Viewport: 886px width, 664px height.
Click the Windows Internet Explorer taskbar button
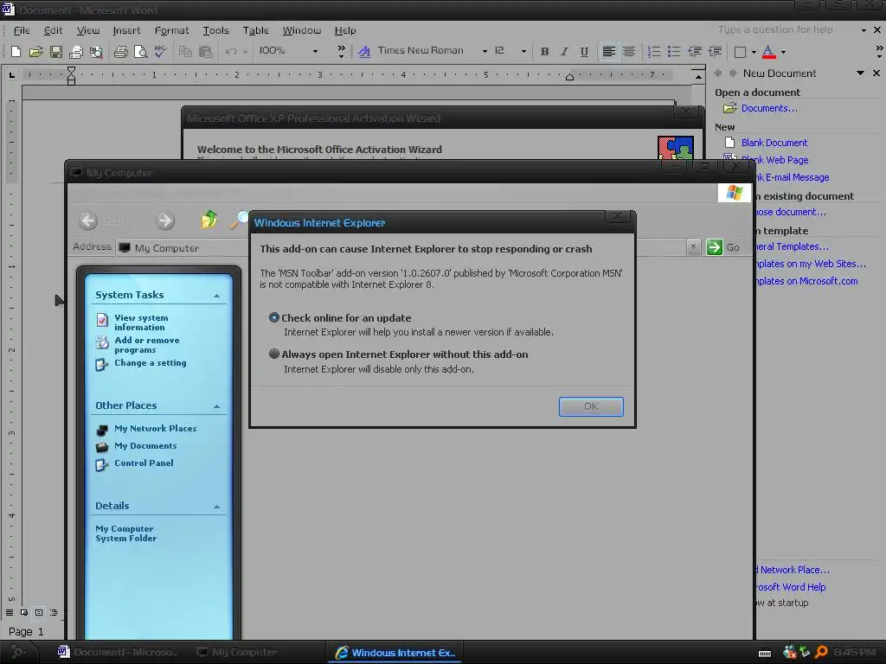395,653
